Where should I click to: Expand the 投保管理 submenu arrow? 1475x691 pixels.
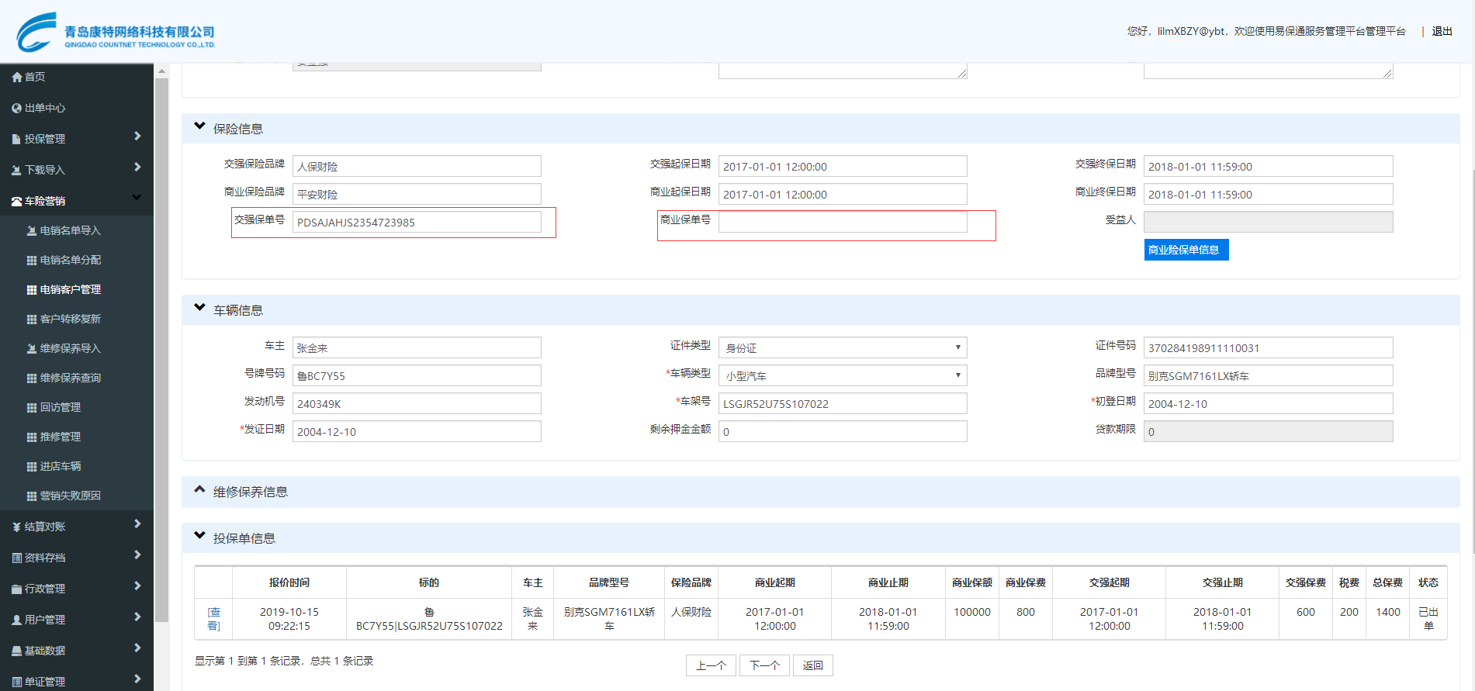pos(137,136)
